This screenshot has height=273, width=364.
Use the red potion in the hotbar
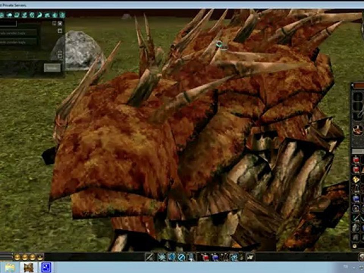[205, 257]
